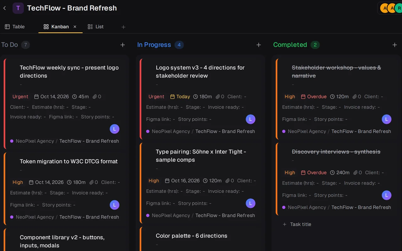The width and height of the screenshot is (402, 251).
Task: Click the calendar icon on Stakeholder workshop card
Action: 303,97
